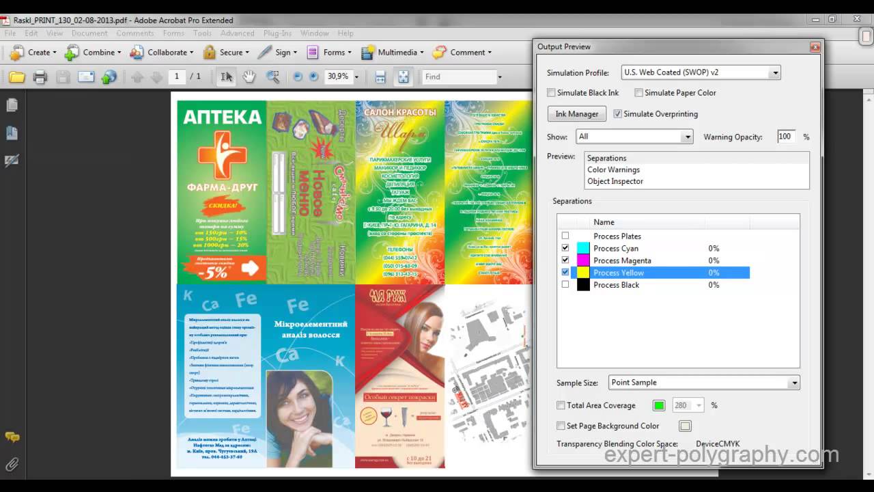Click the Email envelope icon
The image size is (874, 492).
(86, 77)
